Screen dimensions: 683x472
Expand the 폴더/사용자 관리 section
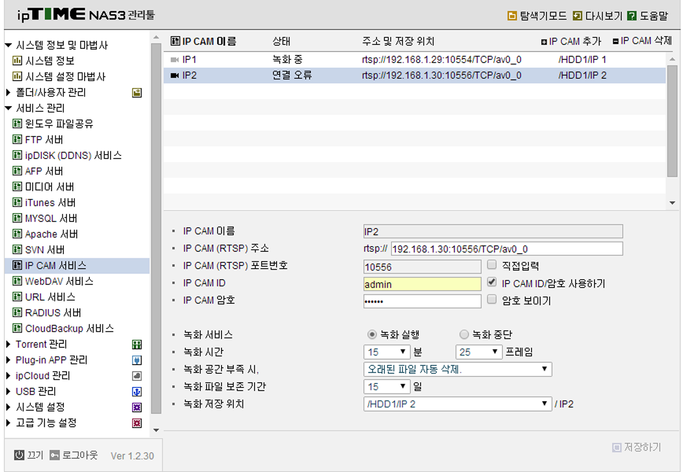[x=8, y=93]
